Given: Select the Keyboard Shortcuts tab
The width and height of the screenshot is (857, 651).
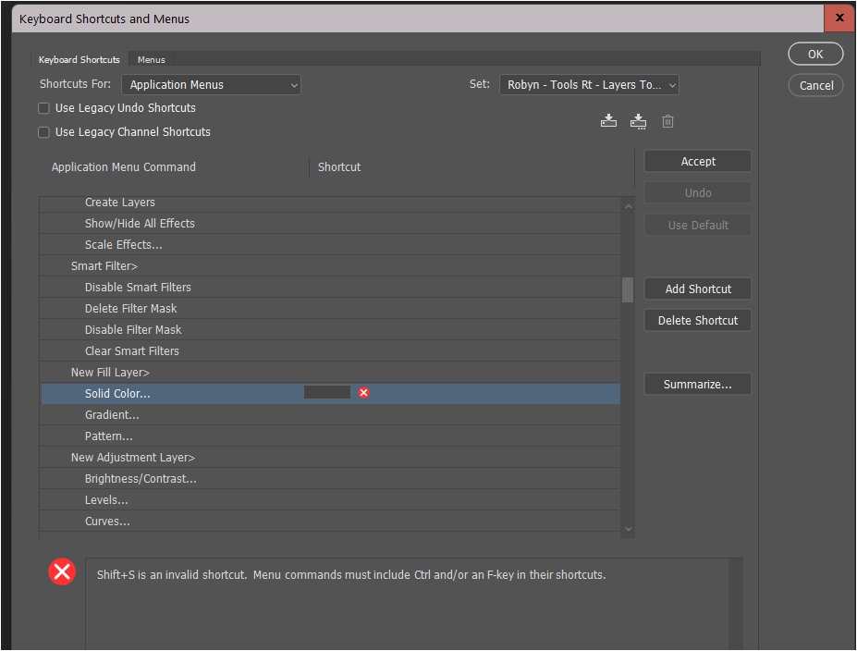Looking at the screenshot, I should [79, 59].
